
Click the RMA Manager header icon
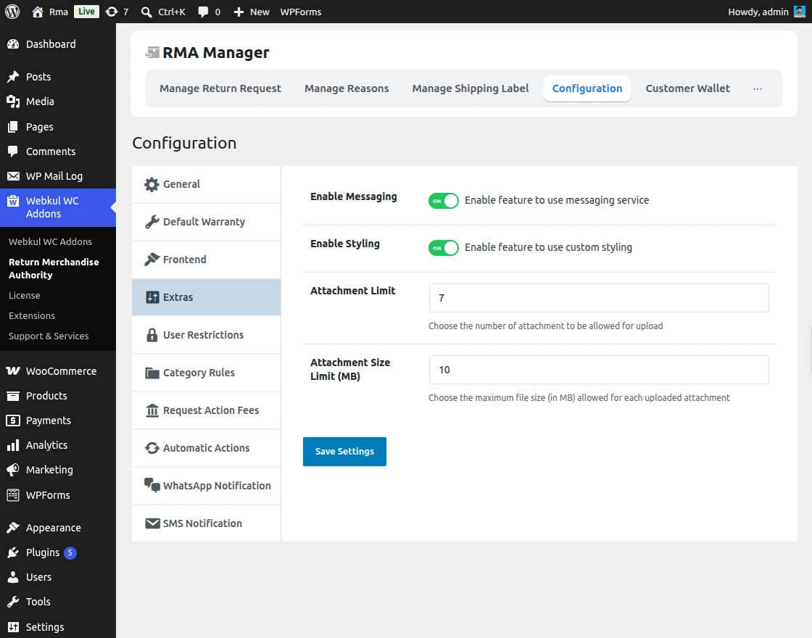pyautogui.click(x=152, y=52)
